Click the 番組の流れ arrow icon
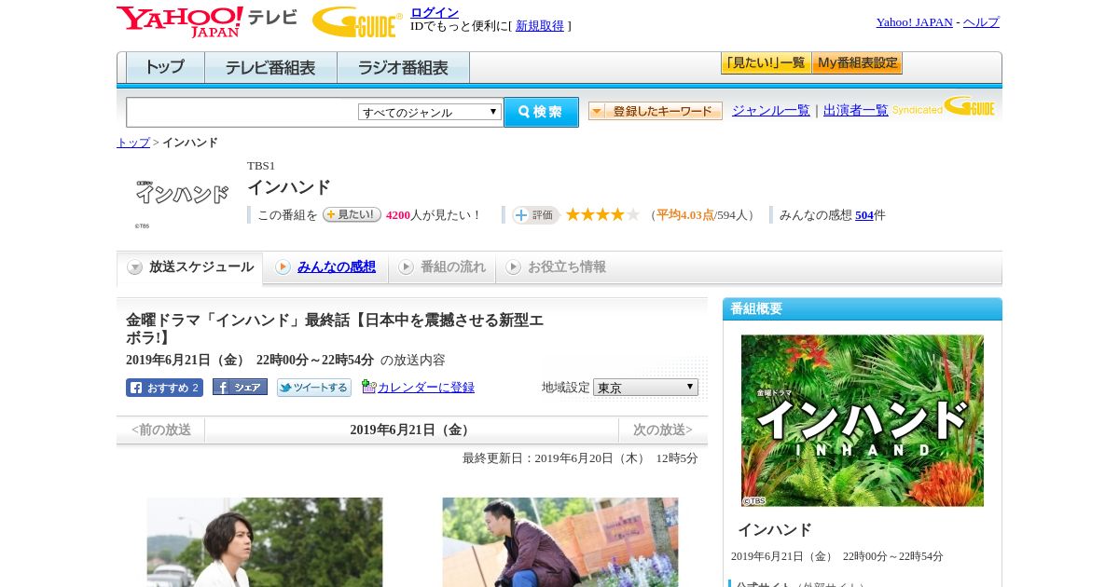This screenshot has width=1119, height=587. click(406, 267)
